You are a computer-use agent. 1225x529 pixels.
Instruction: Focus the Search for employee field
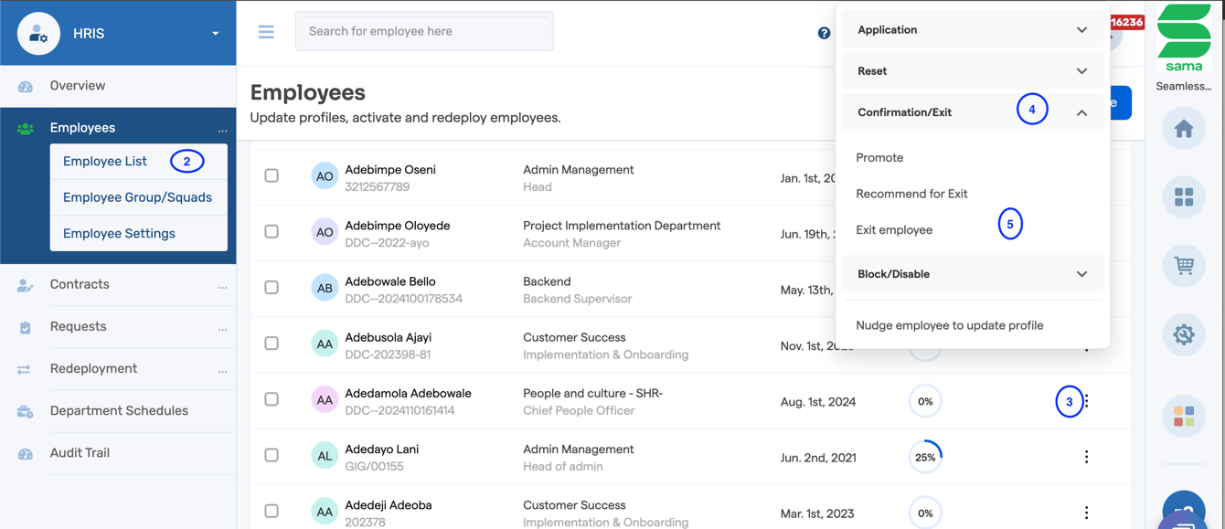(x=424, y=31)
